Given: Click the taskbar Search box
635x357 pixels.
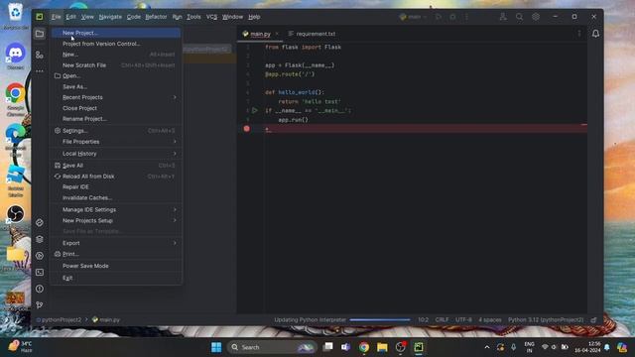Looking at the screenshot, I should (x=272, y=347).
